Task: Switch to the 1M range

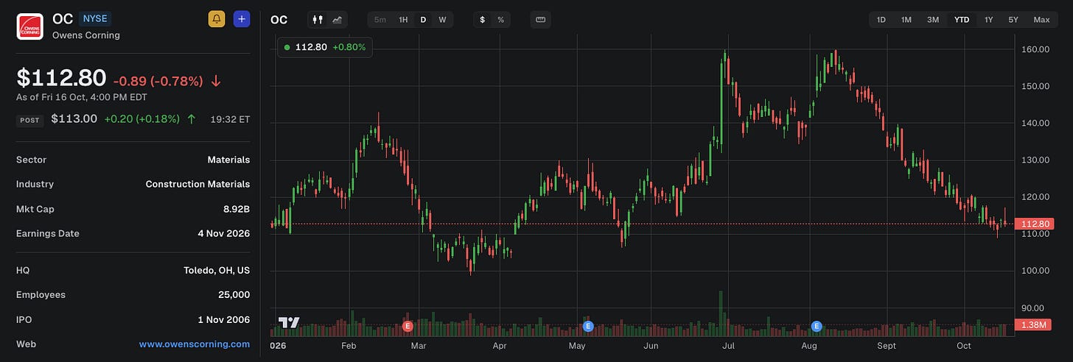Action: point(906,20)
